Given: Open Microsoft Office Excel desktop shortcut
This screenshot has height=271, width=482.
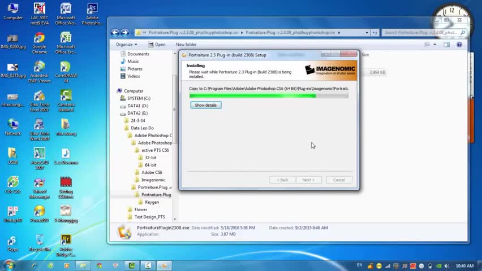Looking at the screenshot, I should click(66, 43).
